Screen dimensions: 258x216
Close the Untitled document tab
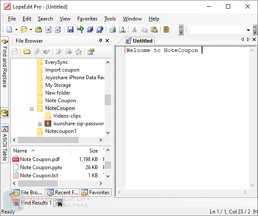[x=254, y=39]
